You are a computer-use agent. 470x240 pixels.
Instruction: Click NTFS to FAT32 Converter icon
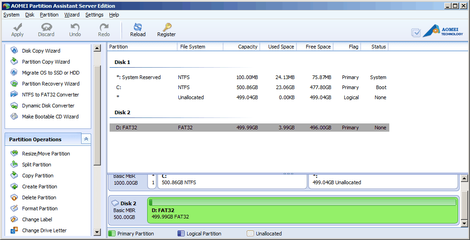[x=14, y=95]
